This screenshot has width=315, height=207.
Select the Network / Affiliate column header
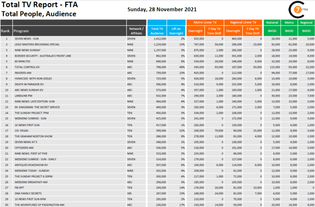136,31
